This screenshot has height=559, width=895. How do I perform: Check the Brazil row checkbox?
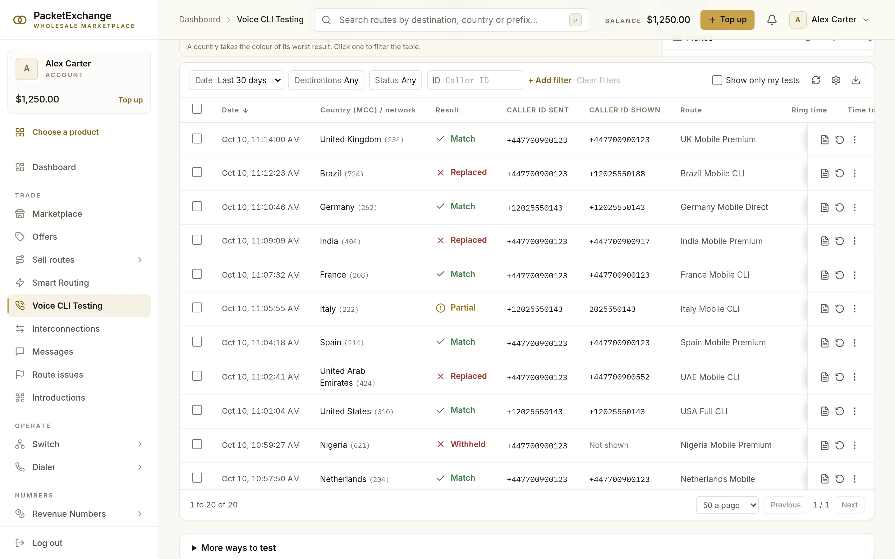(197, 172)
